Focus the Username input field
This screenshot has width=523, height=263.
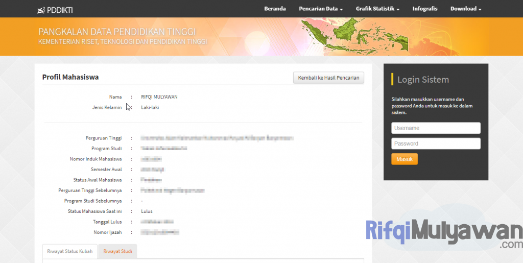click(436, 128)
